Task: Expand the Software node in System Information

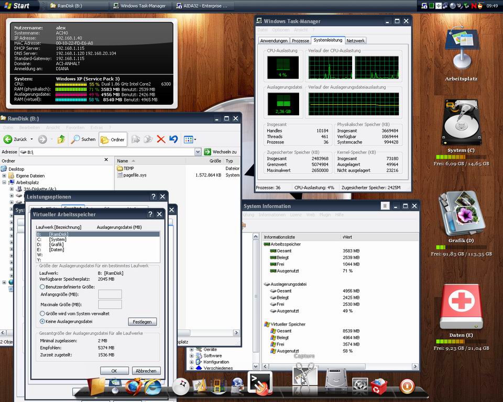Action: point(192,355)
